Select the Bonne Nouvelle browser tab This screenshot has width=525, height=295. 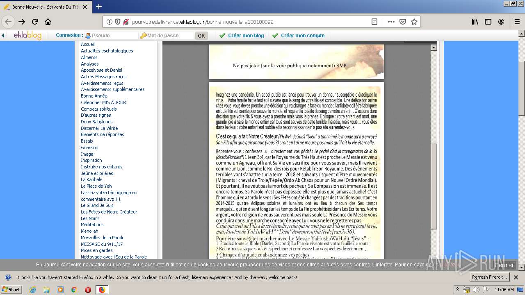point(45,7)
